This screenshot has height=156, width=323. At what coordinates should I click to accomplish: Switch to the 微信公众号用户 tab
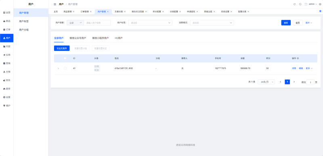(78, 38)
